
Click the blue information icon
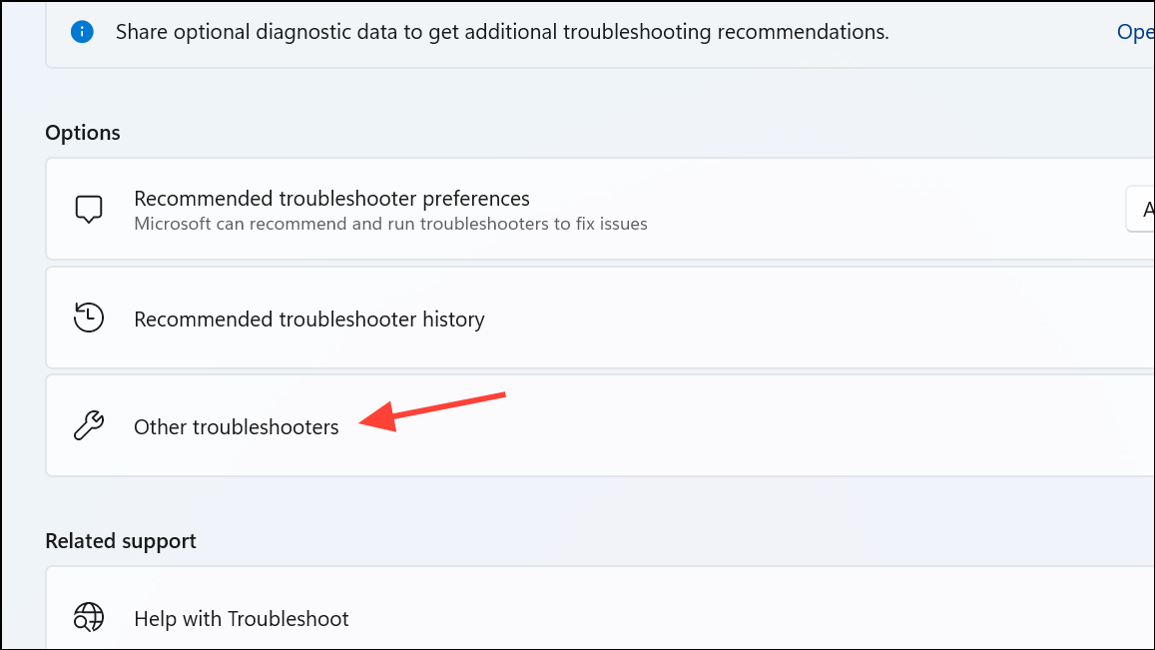click(82, 32)
